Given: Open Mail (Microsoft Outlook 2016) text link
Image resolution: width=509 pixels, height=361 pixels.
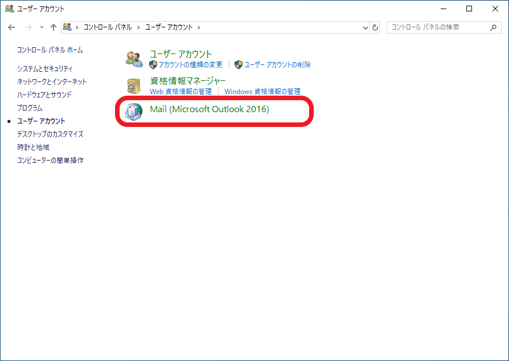Looking at the screenshot, I should pyautogui.click(x=210, y=109).
